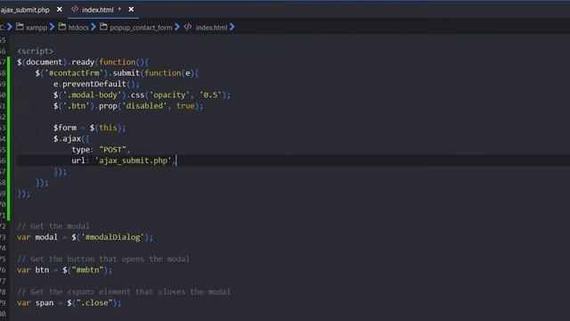Viewport: 570px width, 321px height.
Task: Click the folder icon before htdocs
Action: 62,27
